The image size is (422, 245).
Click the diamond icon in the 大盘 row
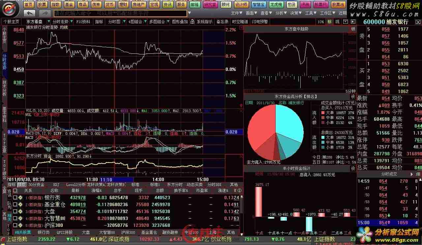coord(20,211)
